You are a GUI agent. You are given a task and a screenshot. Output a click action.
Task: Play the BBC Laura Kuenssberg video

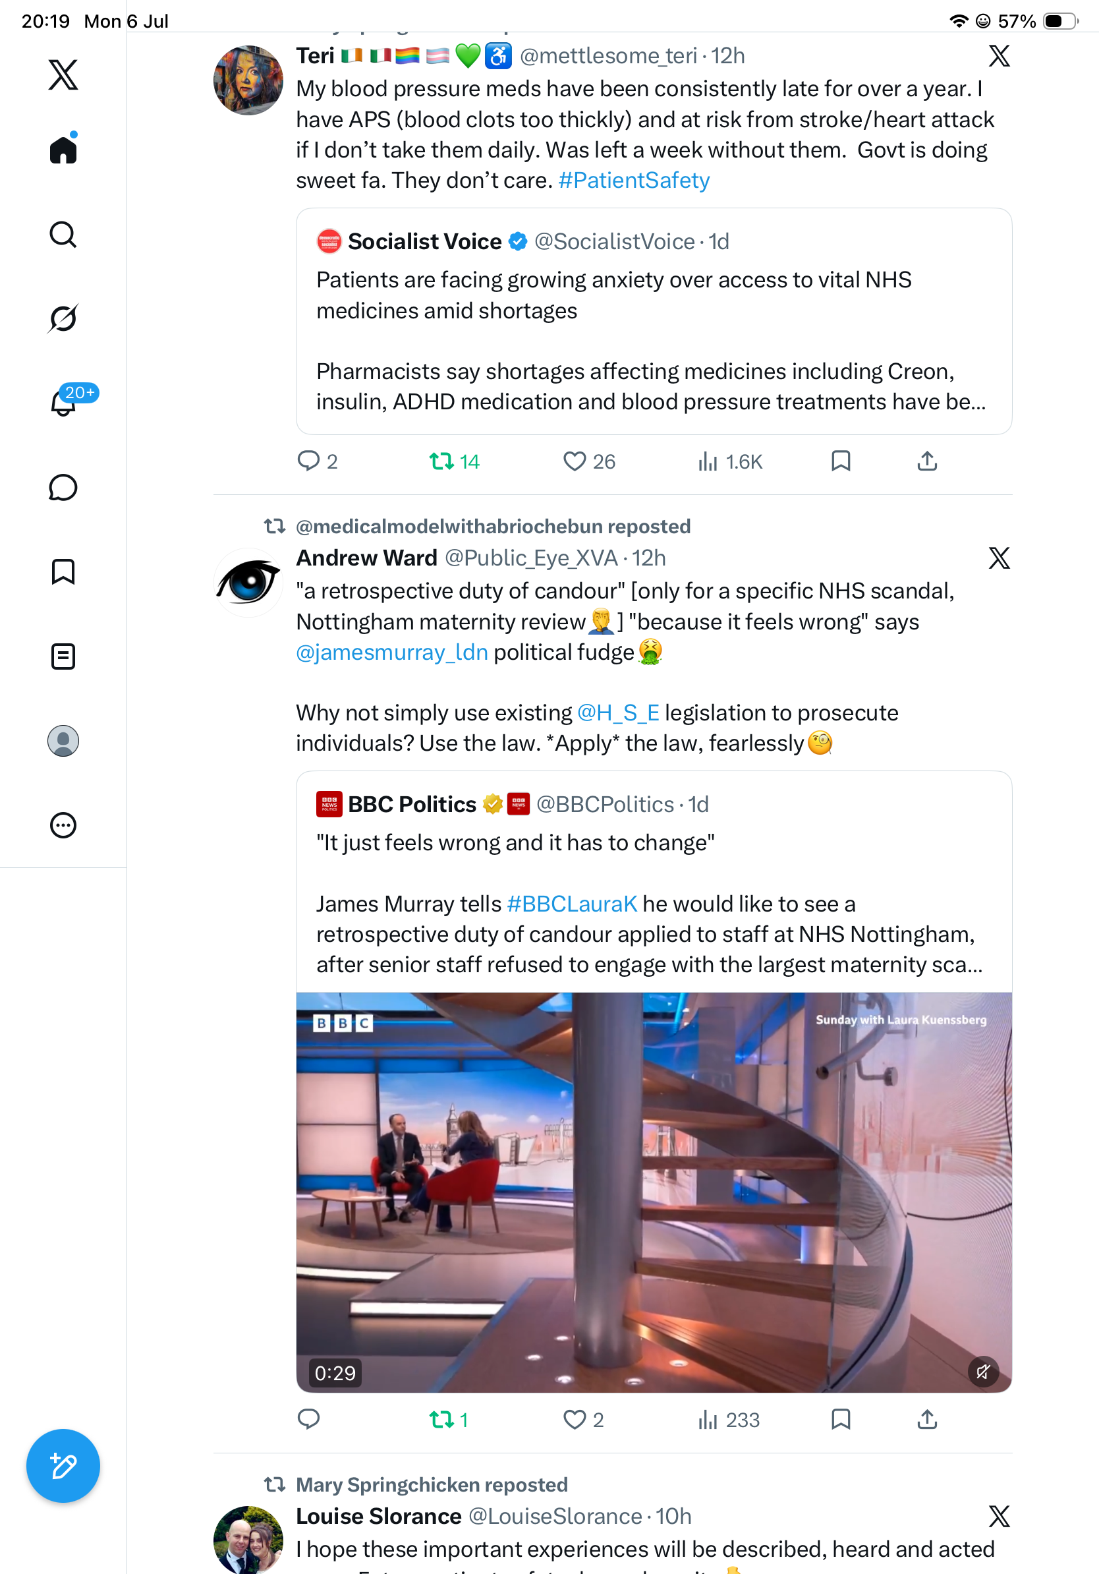coord(654,1192)
